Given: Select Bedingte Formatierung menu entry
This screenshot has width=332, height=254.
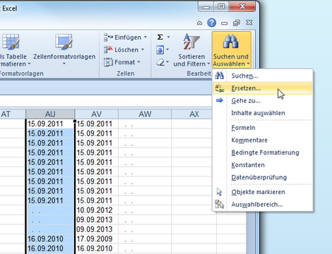Looking at the screenshot, I should 265,152.
